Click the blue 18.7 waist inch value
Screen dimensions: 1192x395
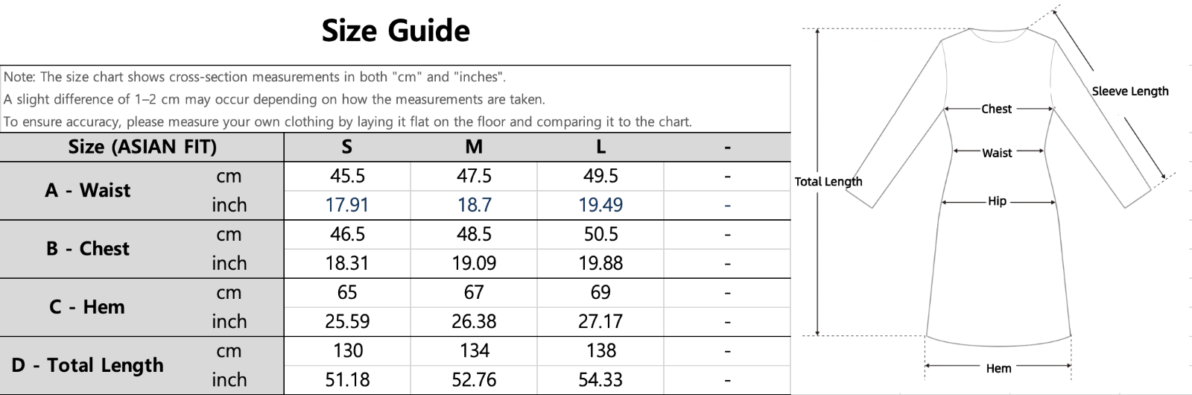tap(474, 205)
